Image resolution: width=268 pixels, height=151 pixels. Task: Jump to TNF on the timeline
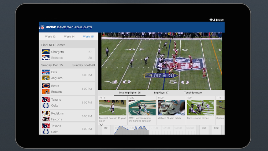point(106,128)
